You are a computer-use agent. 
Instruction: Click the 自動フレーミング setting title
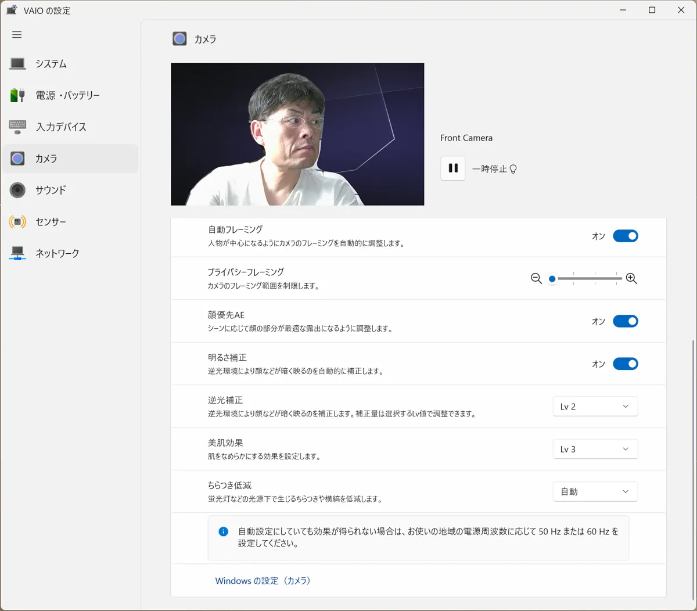(235, 229)
